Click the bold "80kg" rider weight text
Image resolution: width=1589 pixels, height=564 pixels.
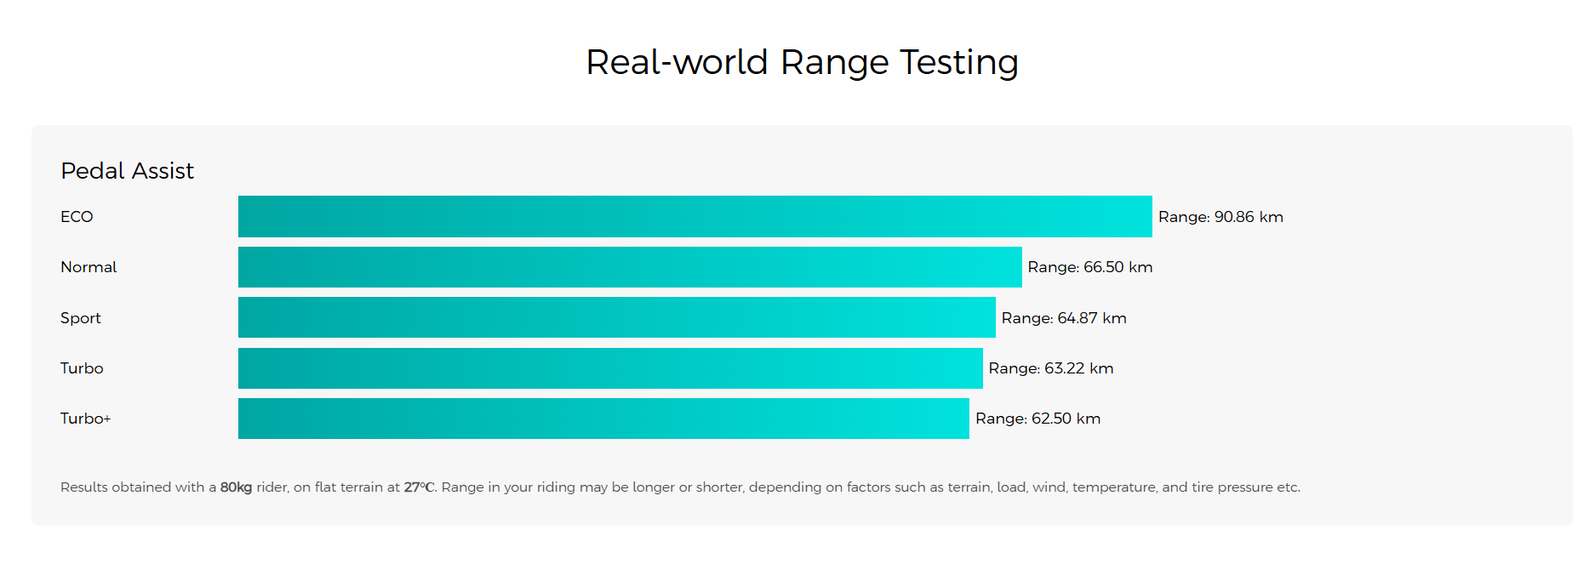pyautogui.click(x=236, y=487)
